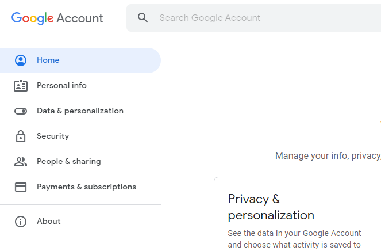381x251 pixels.
Task: Click the Data & personalization toggle icon
Action: click(21, 111)
